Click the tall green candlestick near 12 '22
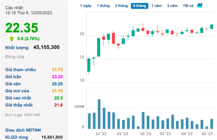 tap(99, 47)
